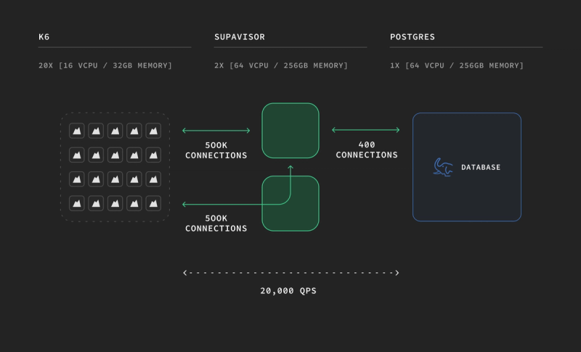Image resolution: width=581 pixels, height=352 pixels.
Task: Select the top-right k6 icon in the grid
Action: point(153,131)
